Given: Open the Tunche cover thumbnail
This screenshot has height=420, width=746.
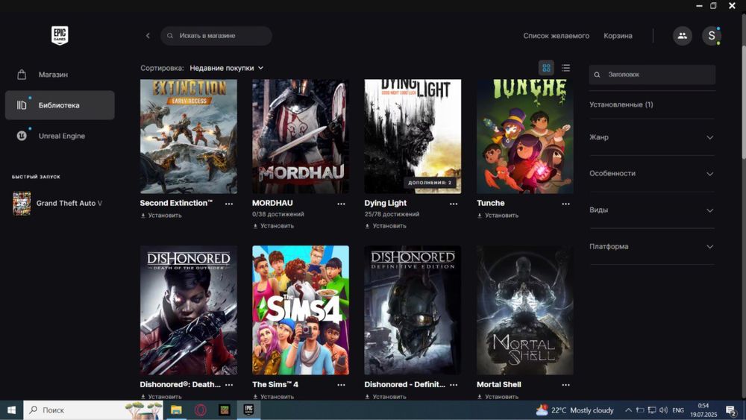Looking at the screenshot, I should (x=525, y=137).
